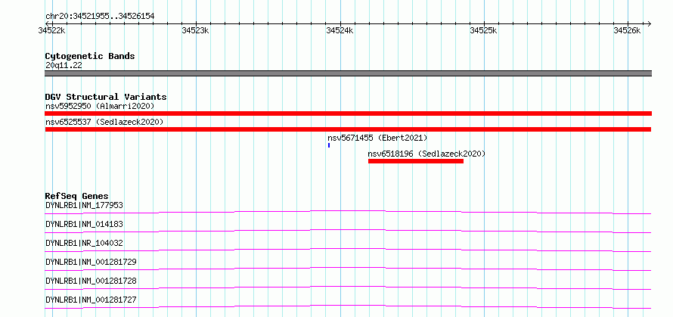Open variant label nsv6518196 (Sedlazeck2020)
Image resolution: width=673 pixels, height=317 pixels.
click(x=426, y=154)
